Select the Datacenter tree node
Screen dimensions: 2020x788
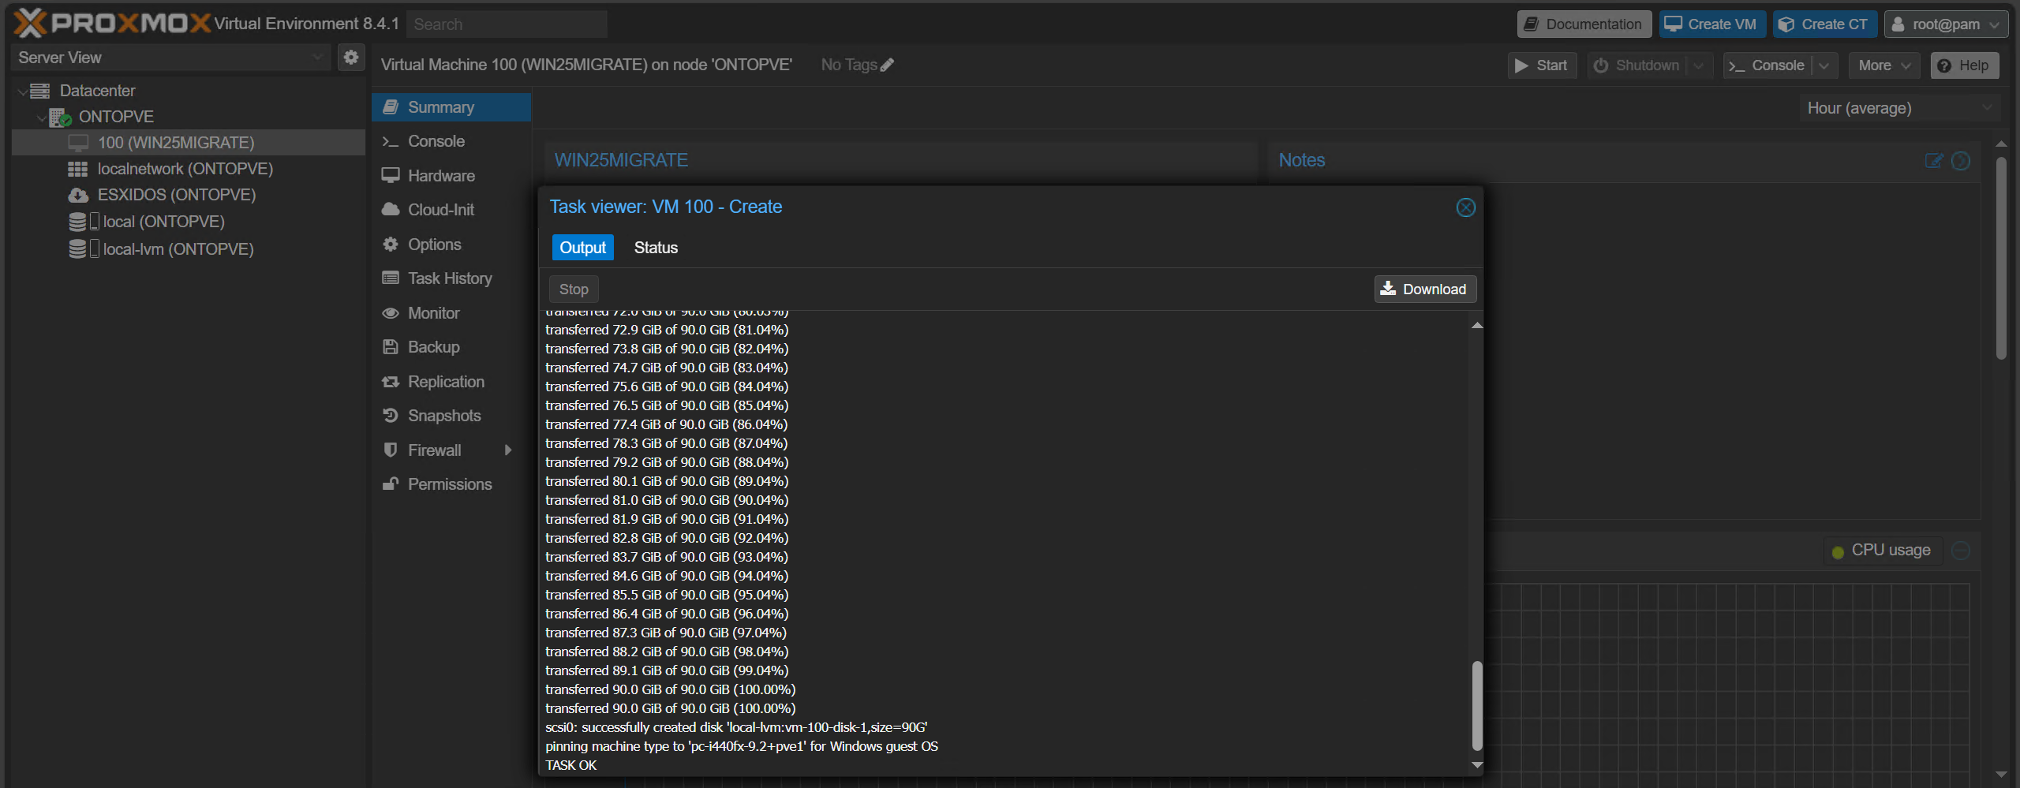click(x=97, y=91)
